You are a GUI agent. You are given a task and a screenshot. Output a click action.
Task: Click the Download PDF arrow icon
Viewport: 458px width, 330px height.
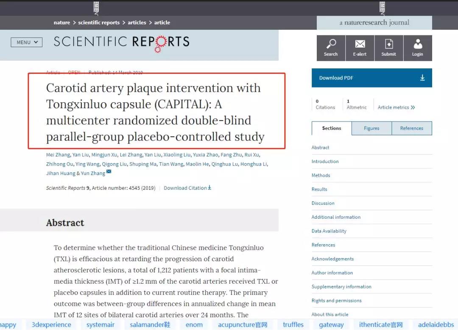click(x=422, y=78)
